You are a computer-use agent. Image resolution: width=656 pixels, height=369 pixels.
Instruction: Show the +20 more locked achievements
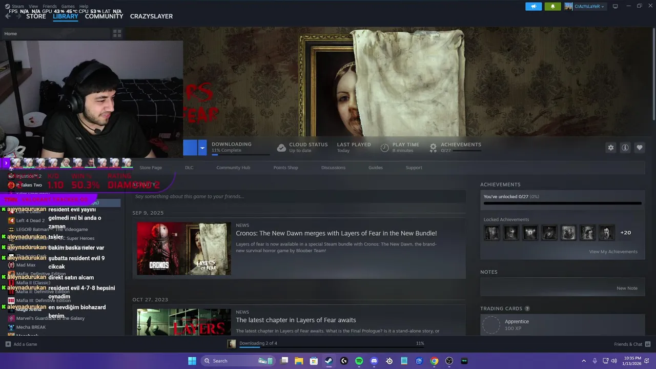(x=626, y=233)
